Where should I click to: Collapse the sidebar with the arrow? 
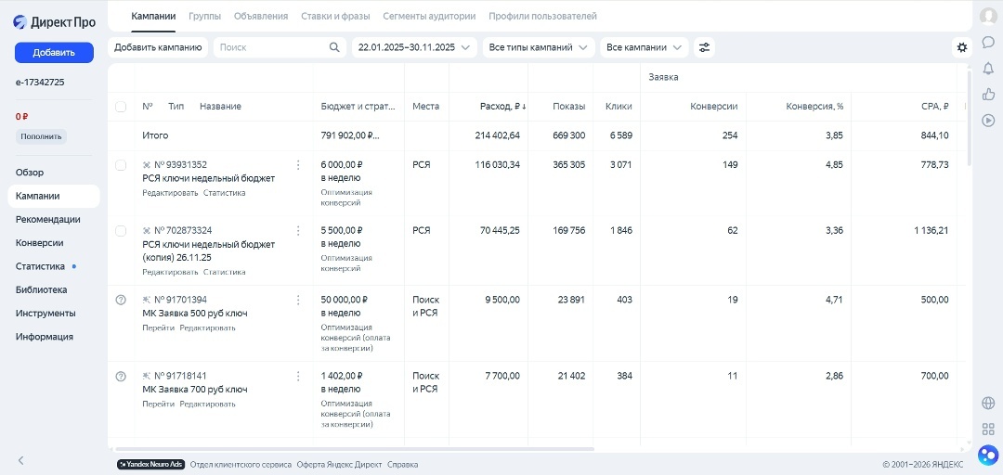[x=20, y=460]
